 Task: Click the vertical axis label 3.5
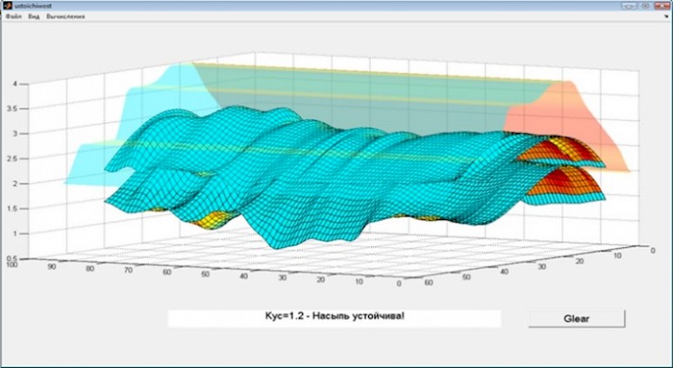[12, 109]
